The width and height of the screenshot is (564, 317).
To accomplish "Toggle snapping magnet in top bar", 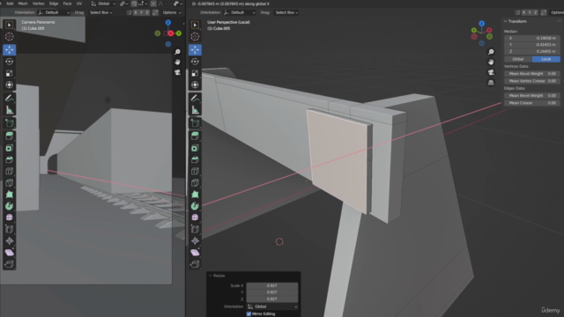I will pyautogui.click(x=134, y=4).
